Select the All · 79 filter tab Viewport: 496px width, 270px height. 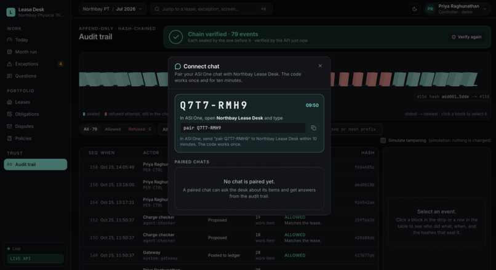coord(90,129)
